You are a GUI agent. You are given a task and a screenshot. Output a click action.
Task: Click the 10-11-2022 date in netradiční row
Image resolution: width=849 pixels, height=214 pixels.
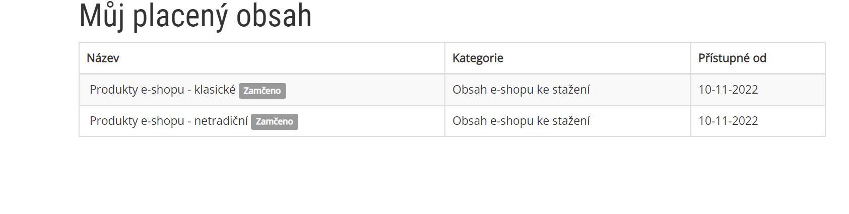pyautogui.click(x=728, y=121)
